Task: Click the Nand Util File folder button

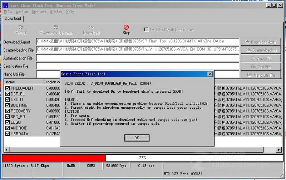Action: click(x=261, y=75)
